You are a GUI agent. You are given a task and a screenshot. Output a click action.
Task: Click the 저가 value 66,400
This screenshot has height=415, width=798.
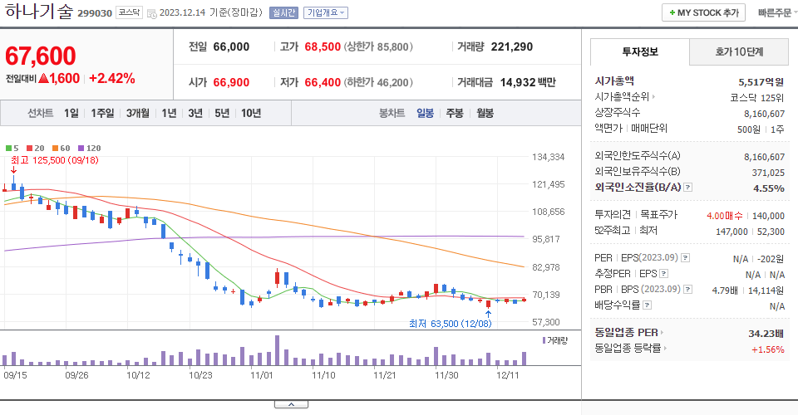323,82
